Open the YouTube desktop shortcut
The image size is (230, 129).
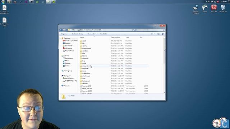pos(214,9)
